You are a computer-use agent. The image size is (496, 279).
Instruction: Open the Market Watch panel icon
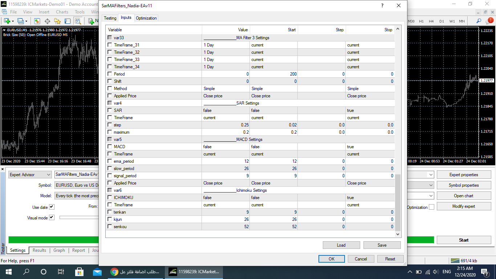point(37,21)
